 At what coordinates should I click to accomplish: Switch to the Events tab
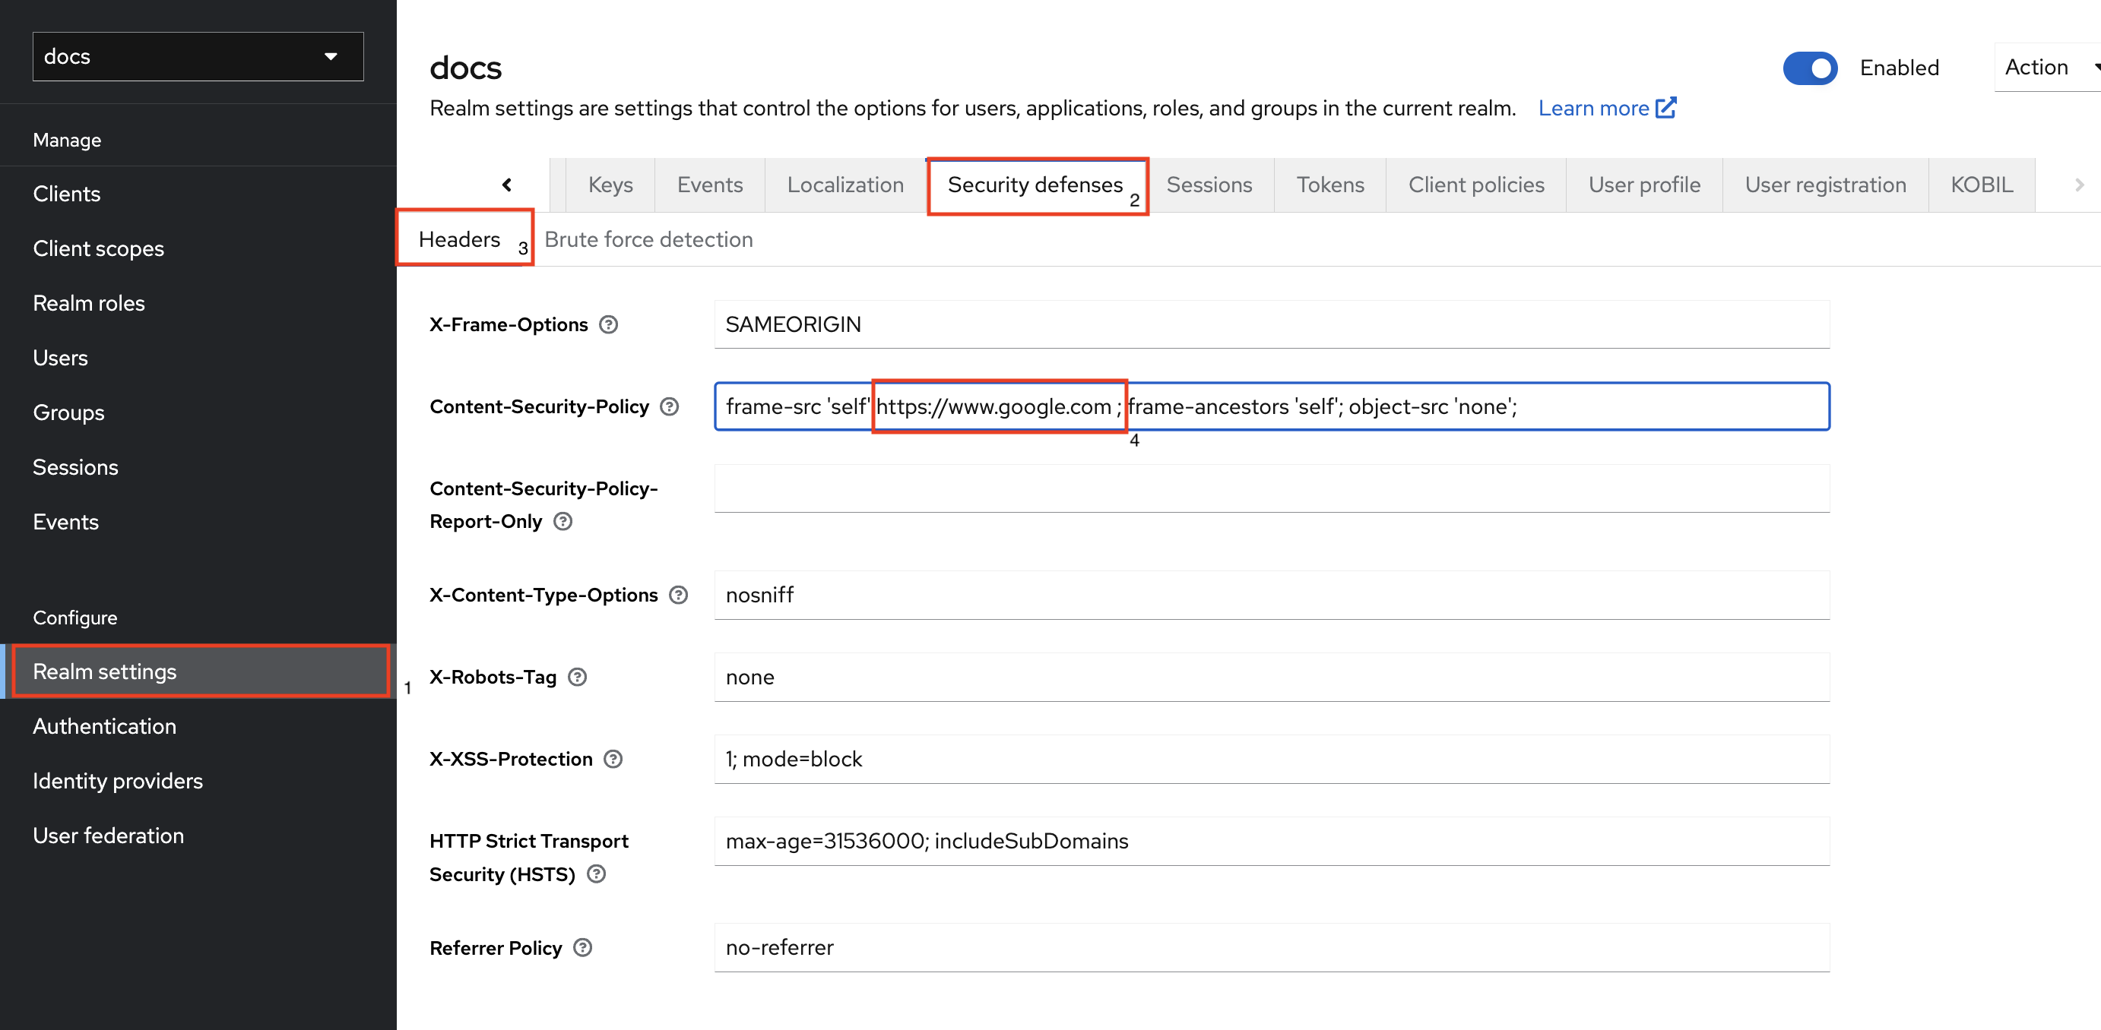pos(709,185)
